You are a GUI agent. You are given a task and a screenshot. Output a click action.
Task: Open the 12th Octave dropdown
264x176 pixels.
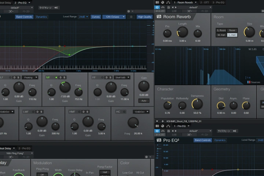[x=114, y=17]
